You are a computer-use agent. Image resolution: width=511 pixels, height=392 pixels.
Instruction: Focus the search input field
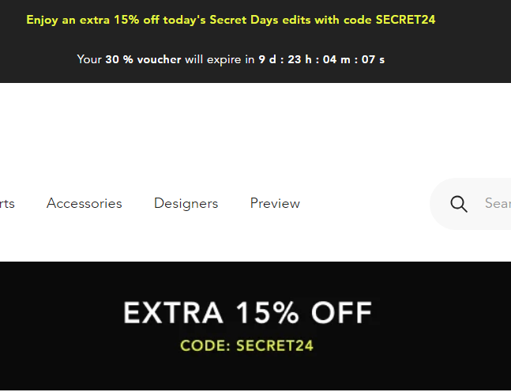click(x=496, y=204)
